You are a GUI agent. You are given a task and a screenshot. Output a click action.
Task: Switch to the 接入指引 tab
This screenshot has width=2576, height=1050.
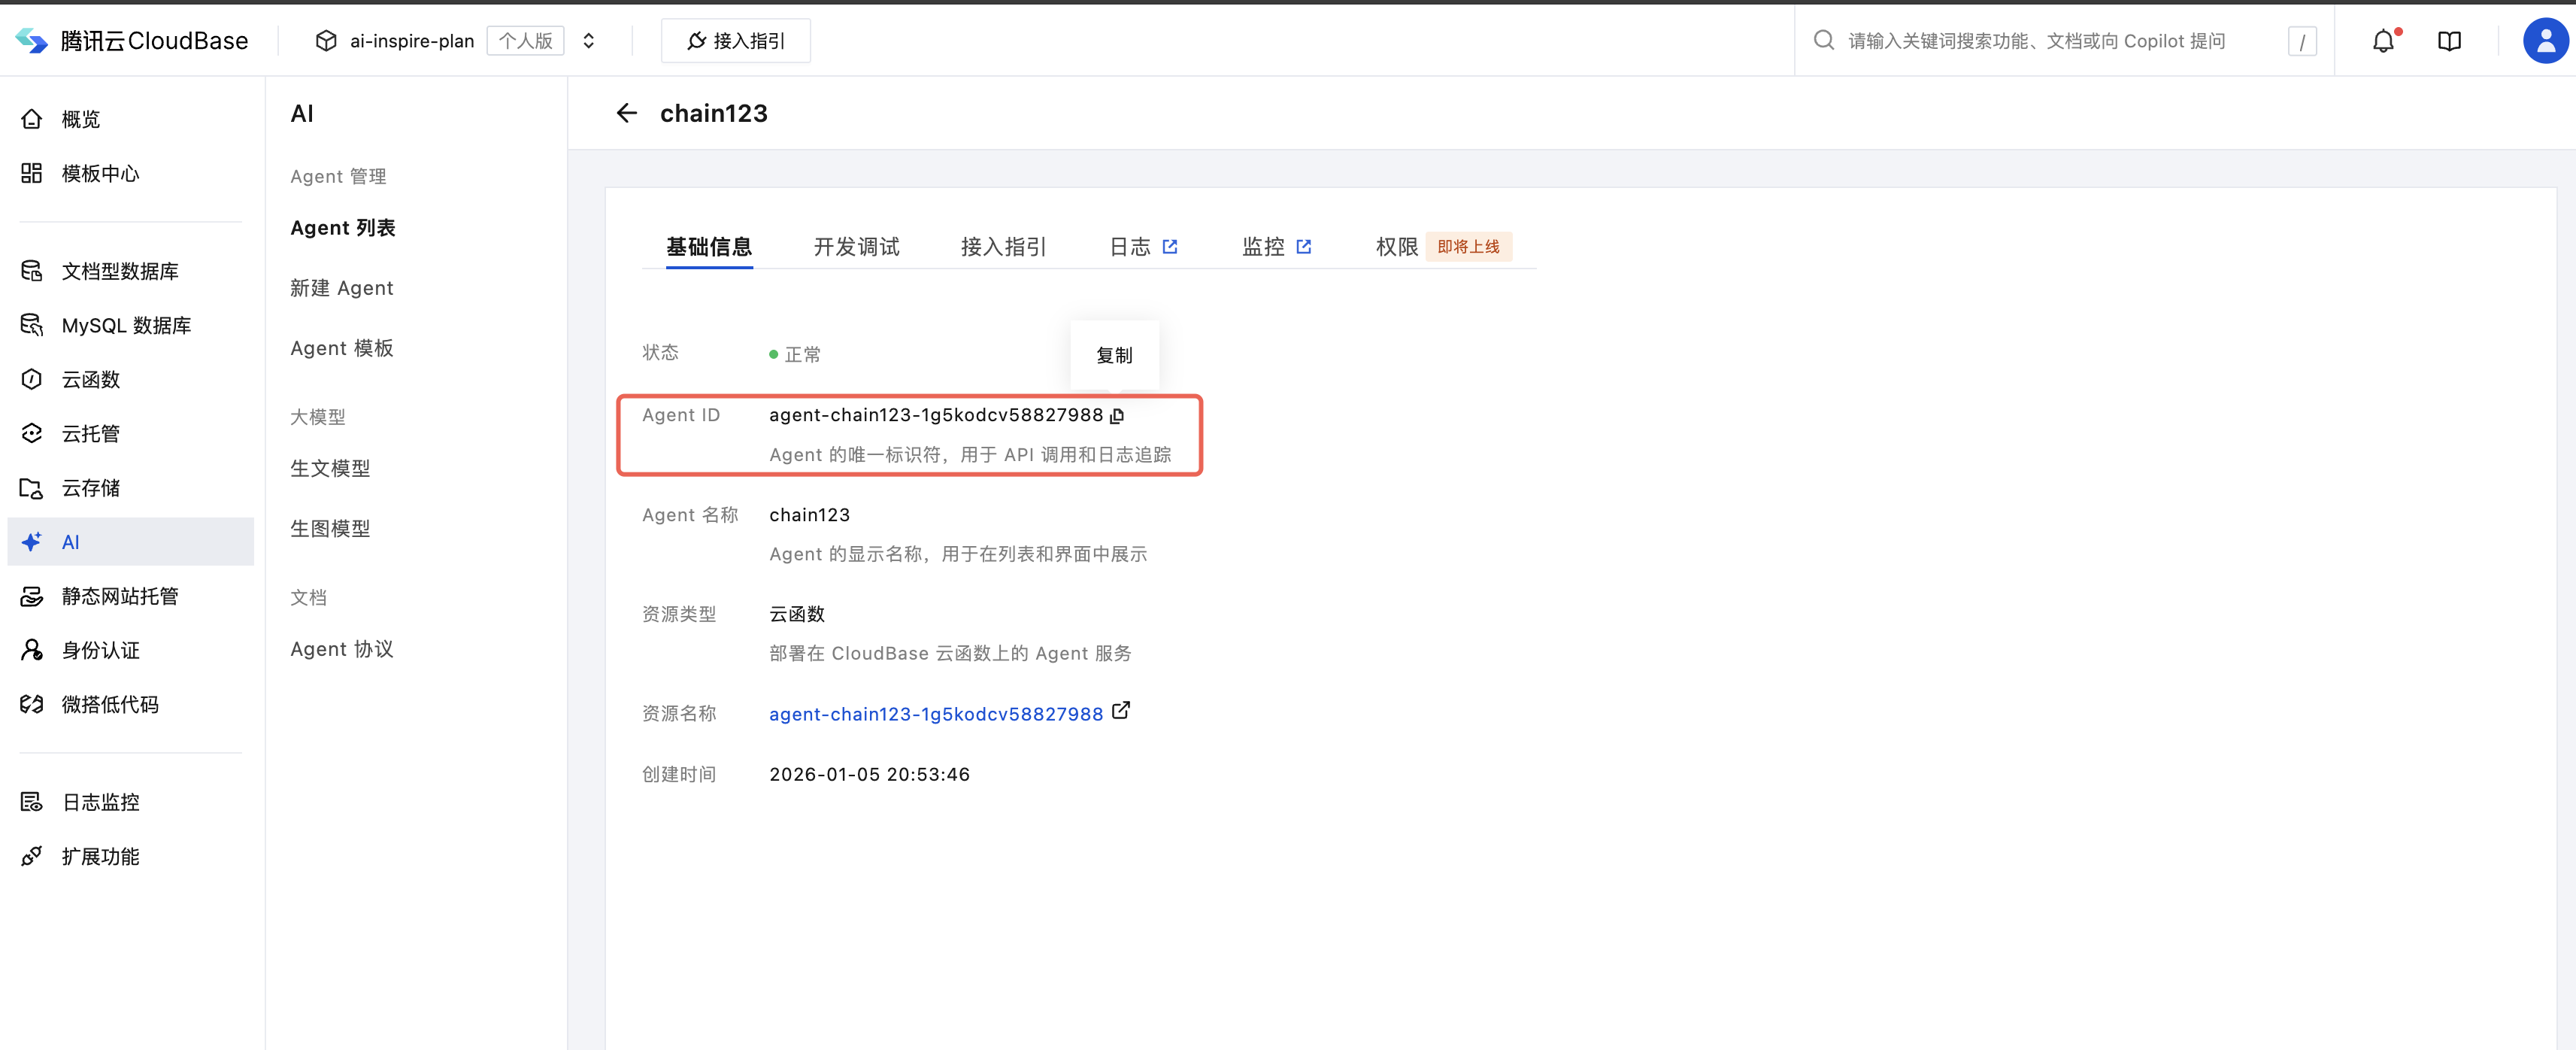(x=1003, y=247)
